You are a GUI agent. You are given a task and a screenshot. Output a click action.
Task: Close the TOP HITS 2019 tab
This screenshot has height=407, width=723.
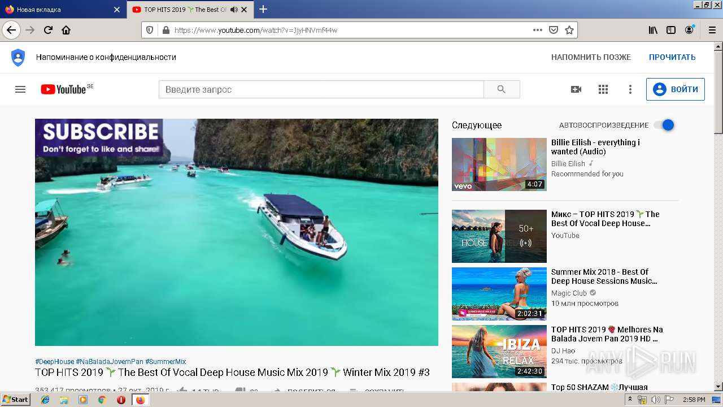coord(244,10)
